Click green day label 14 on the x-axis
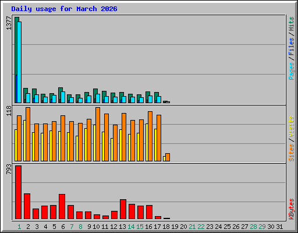The height and width of the screenshot is (233, 298). coord(131,227)
